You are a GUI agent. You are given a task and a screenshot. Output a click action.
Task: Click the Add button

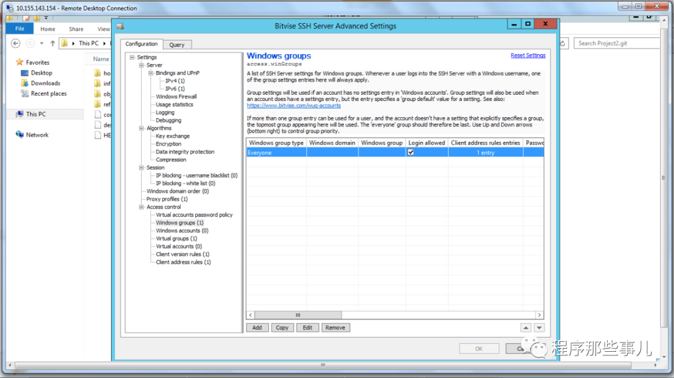pos(257,328)
